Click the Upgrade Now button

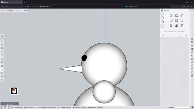10,104
